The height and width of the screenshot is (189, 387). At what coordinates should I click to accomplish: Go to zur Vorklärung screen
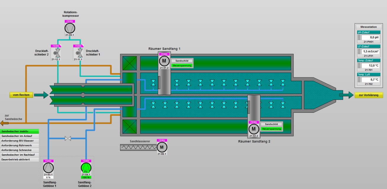point(368,95)
